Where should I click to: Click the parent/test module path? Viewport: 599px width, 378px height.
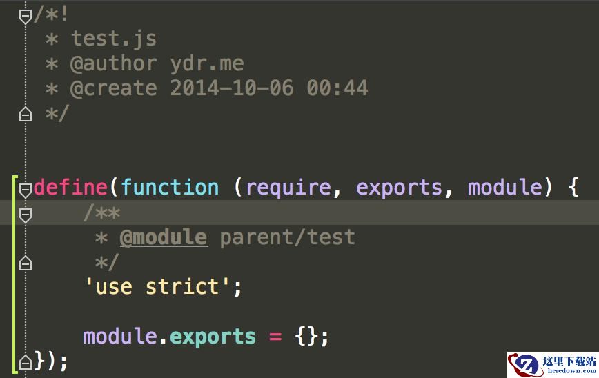coord(287,237)
